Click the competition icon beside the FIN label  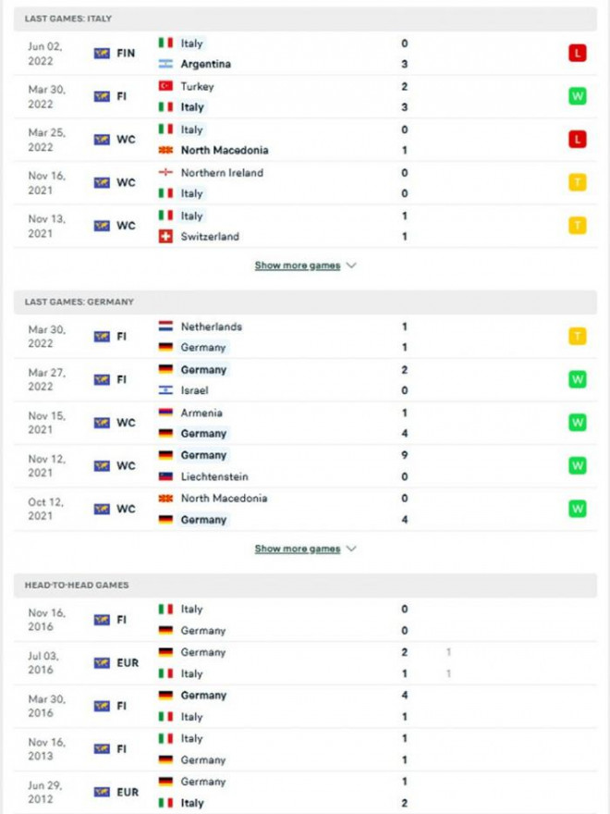102,54
